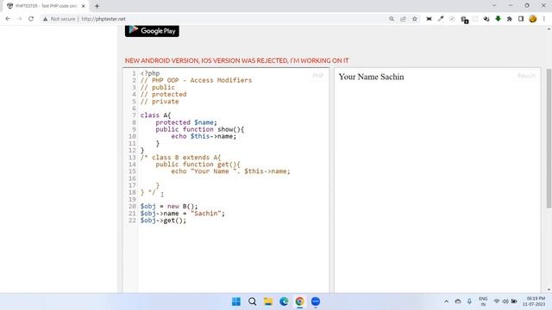Toggle the browser side panel
Image resolution: width=552 pixels, height=310 pixels.
521,19
